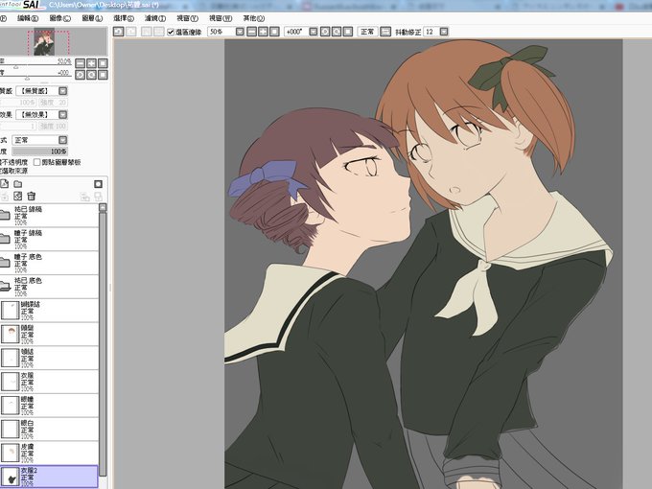Select the 皮膚 layer
The image size is (652, 489).
coord(49,453)
